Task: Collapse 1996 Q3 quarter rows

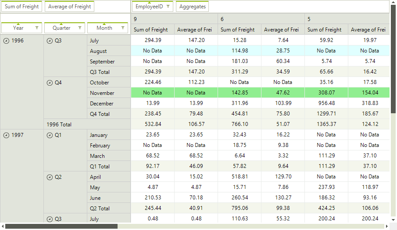Action: (x=50, y=41)
